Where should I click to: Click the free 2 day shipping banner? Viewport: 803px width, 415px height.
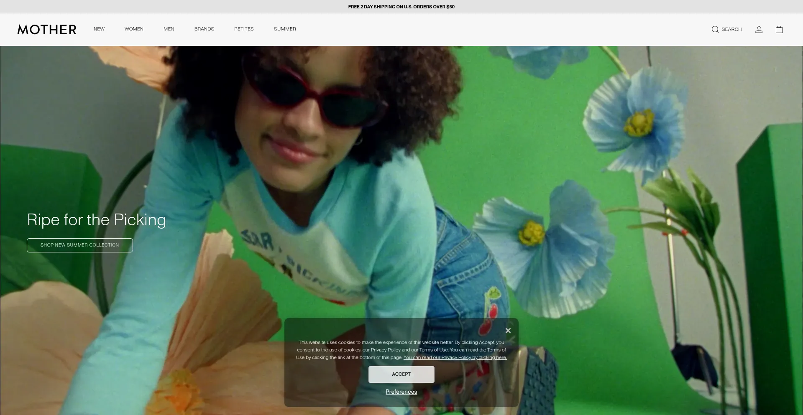click(401, 7)
